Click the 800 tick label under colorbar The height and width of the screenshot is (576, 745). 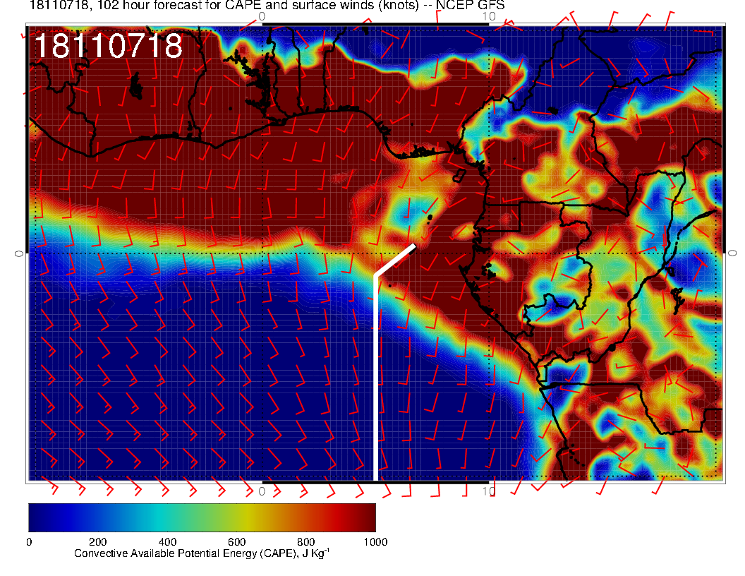tap(305, 541)
